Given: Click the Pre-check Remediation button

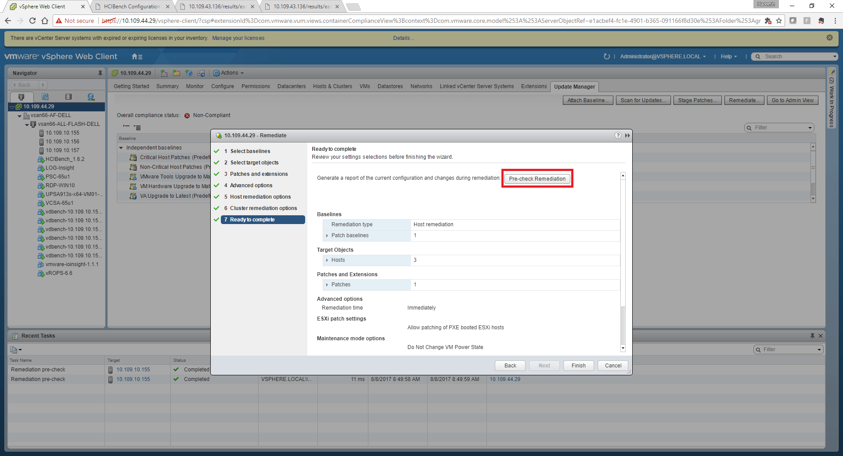Looking at the screenshot, I should click(x=537, y=179).
